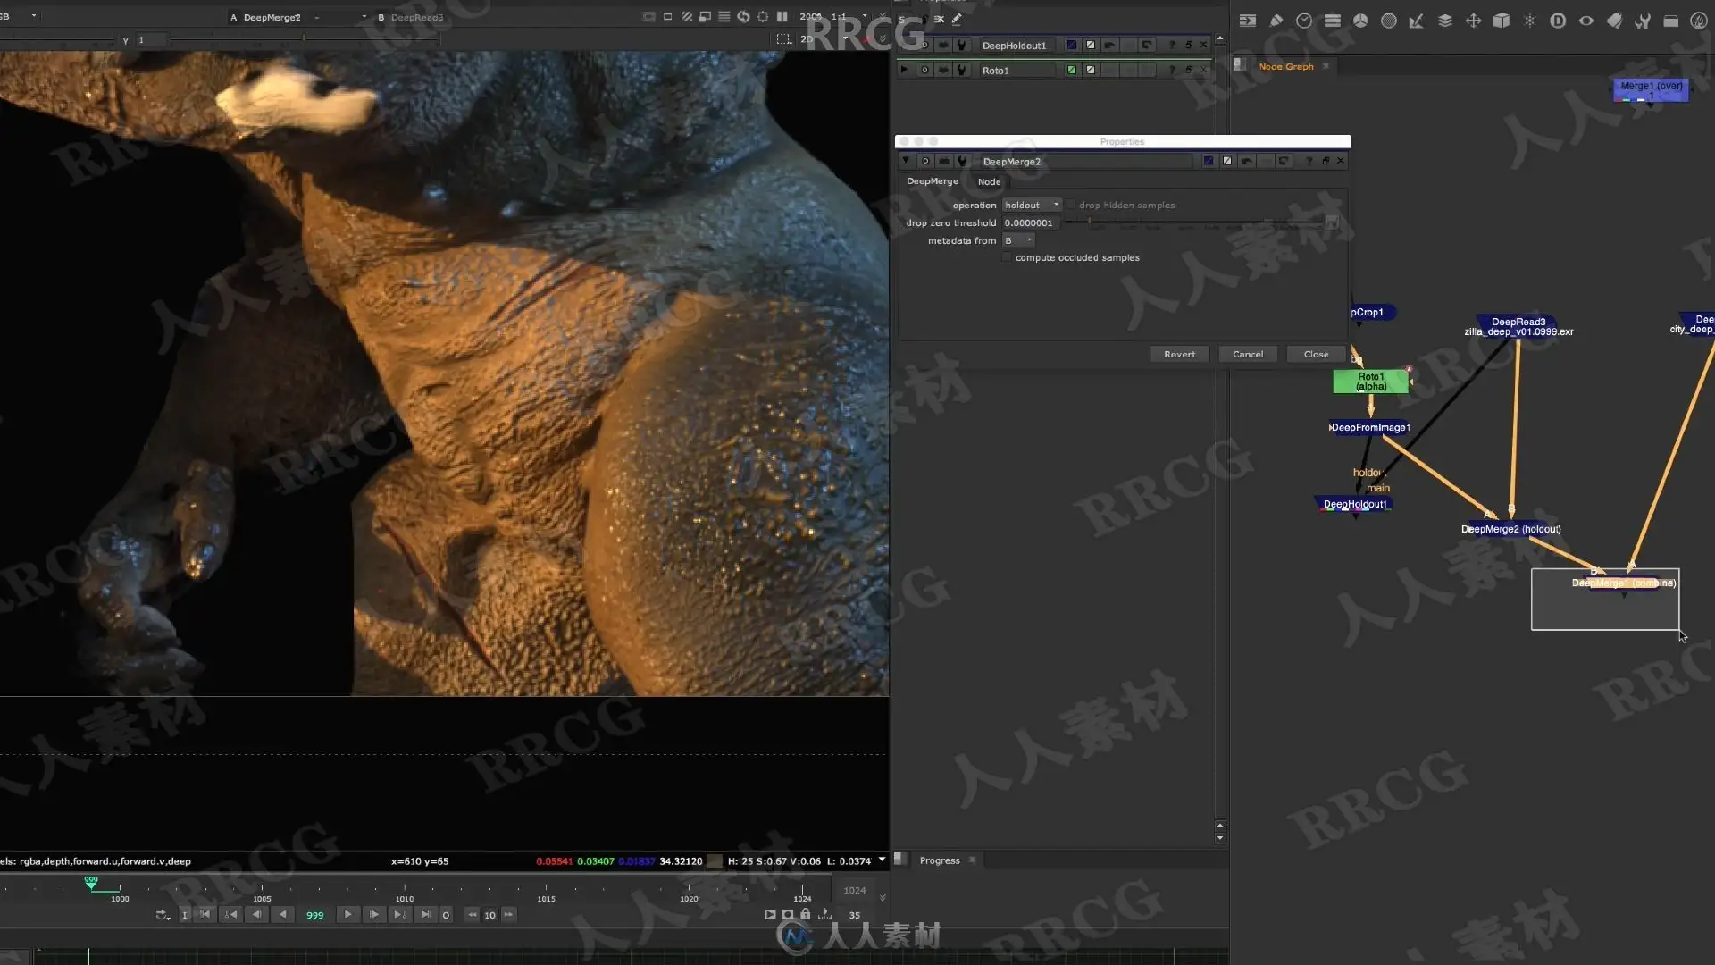Open the Transform nodes move icon
This screenshot has height=965, width=1715.
pyautogui.click(x=1473, y=21)
